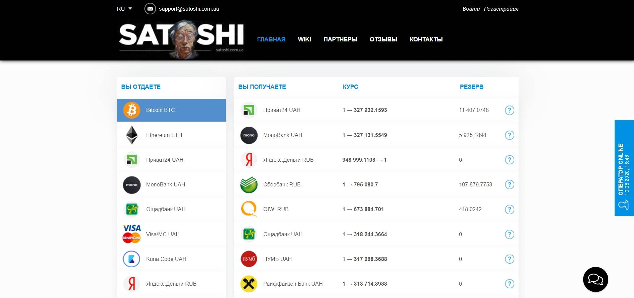
Task: Select Visa/MC UAH option
Action: [x=171, y=234]
